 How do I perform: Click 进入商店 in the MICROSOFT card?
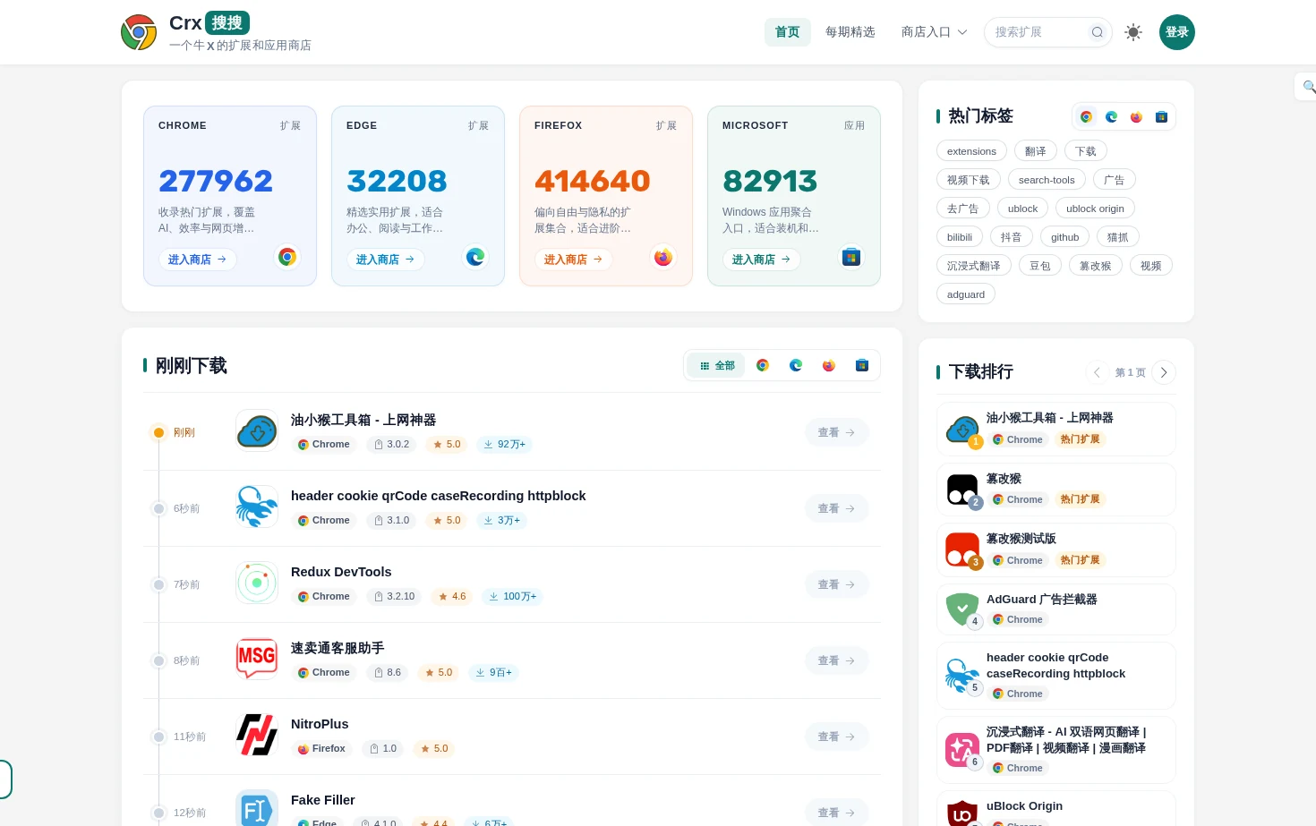(761, 260)
